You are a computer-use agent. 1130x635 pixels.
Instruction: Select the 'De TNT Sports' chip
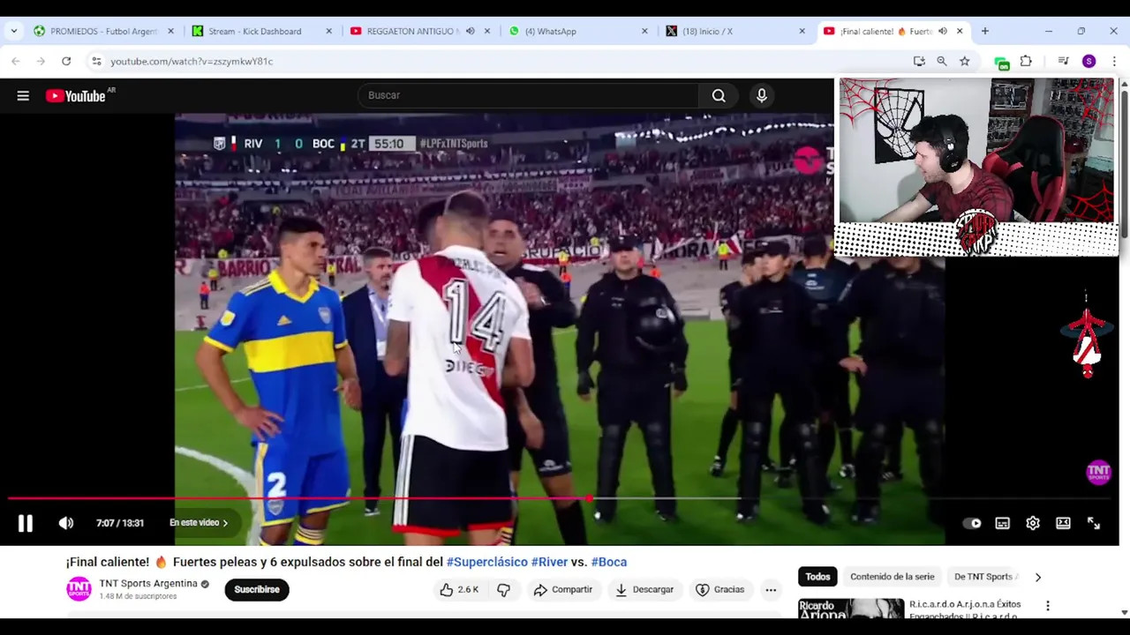[983, 577]
